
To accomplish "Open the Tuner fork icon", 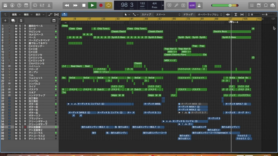I will point(176,5).
